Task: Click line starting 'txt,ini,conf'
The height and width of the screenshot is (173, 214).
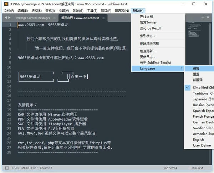Action: pos(64,143)
